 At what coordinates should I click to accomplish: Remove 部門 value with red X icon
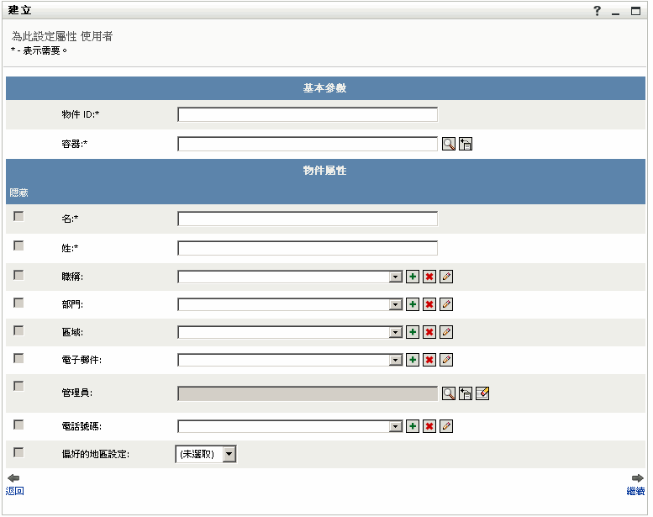429,304
